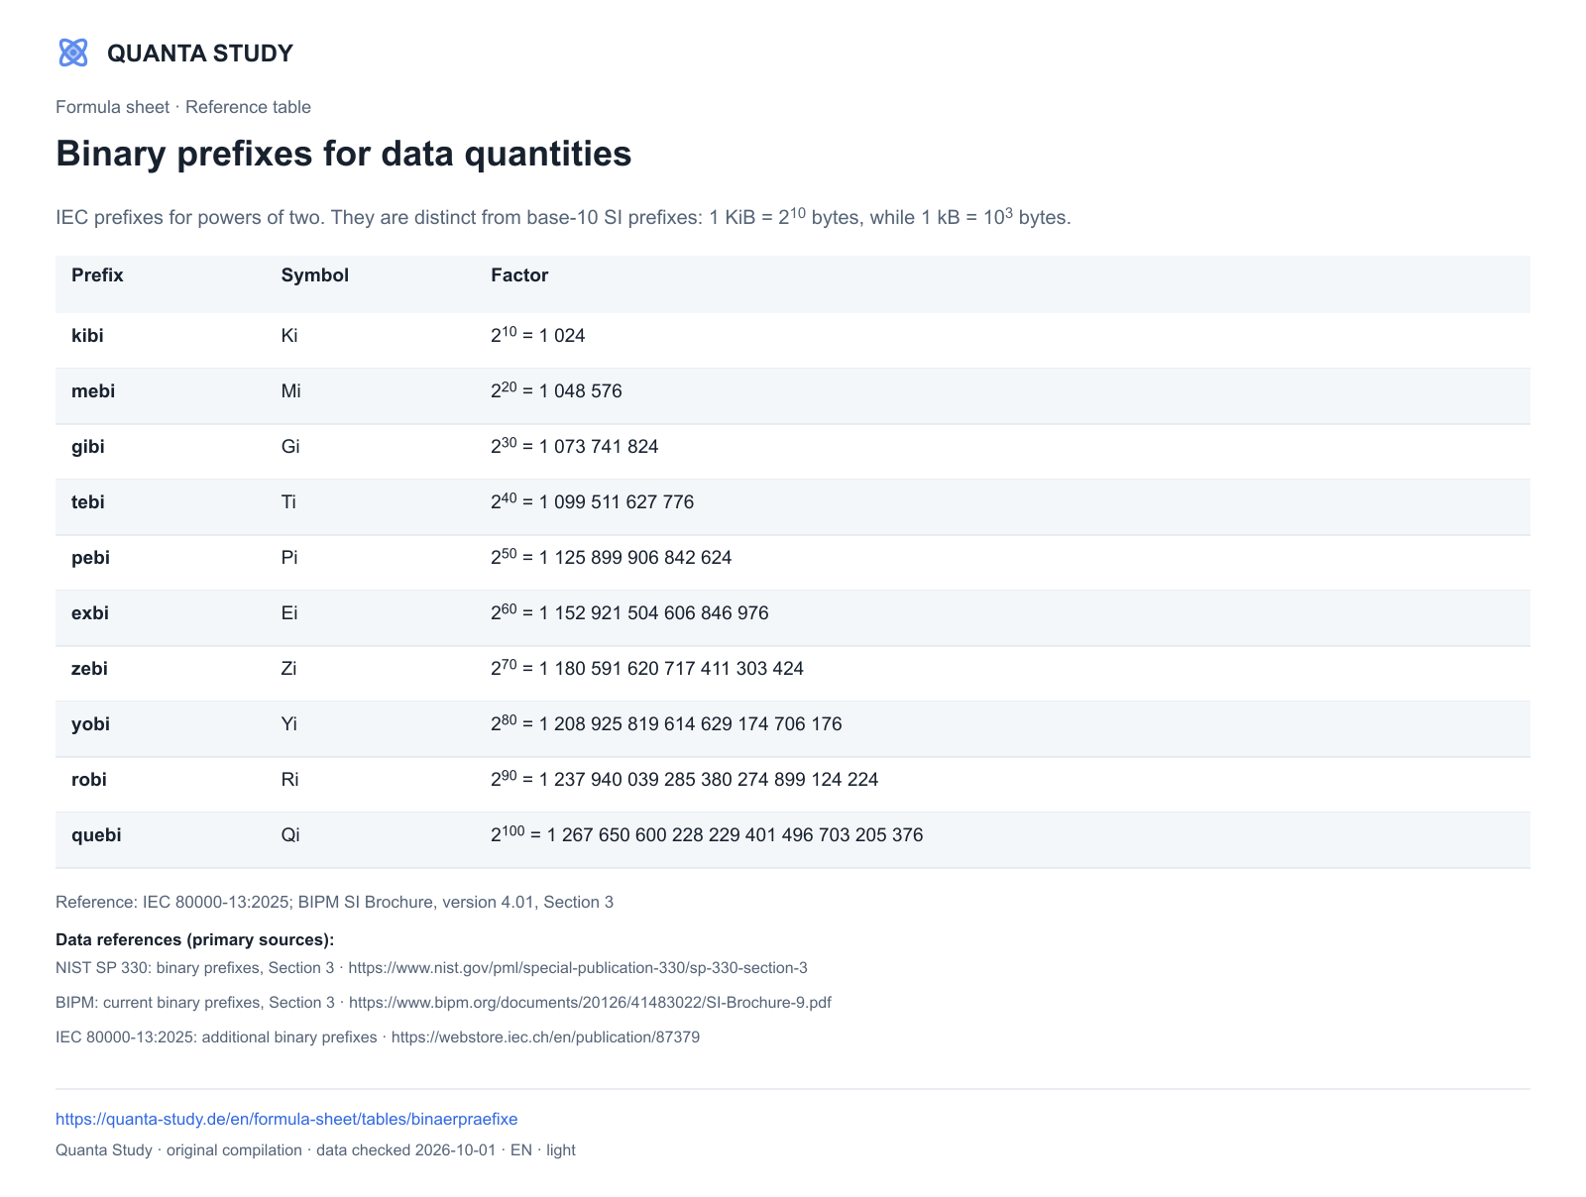1586x1197 pixels.
Task: Click the data checked 2026-10-01 footer text
Action: 405,1149
